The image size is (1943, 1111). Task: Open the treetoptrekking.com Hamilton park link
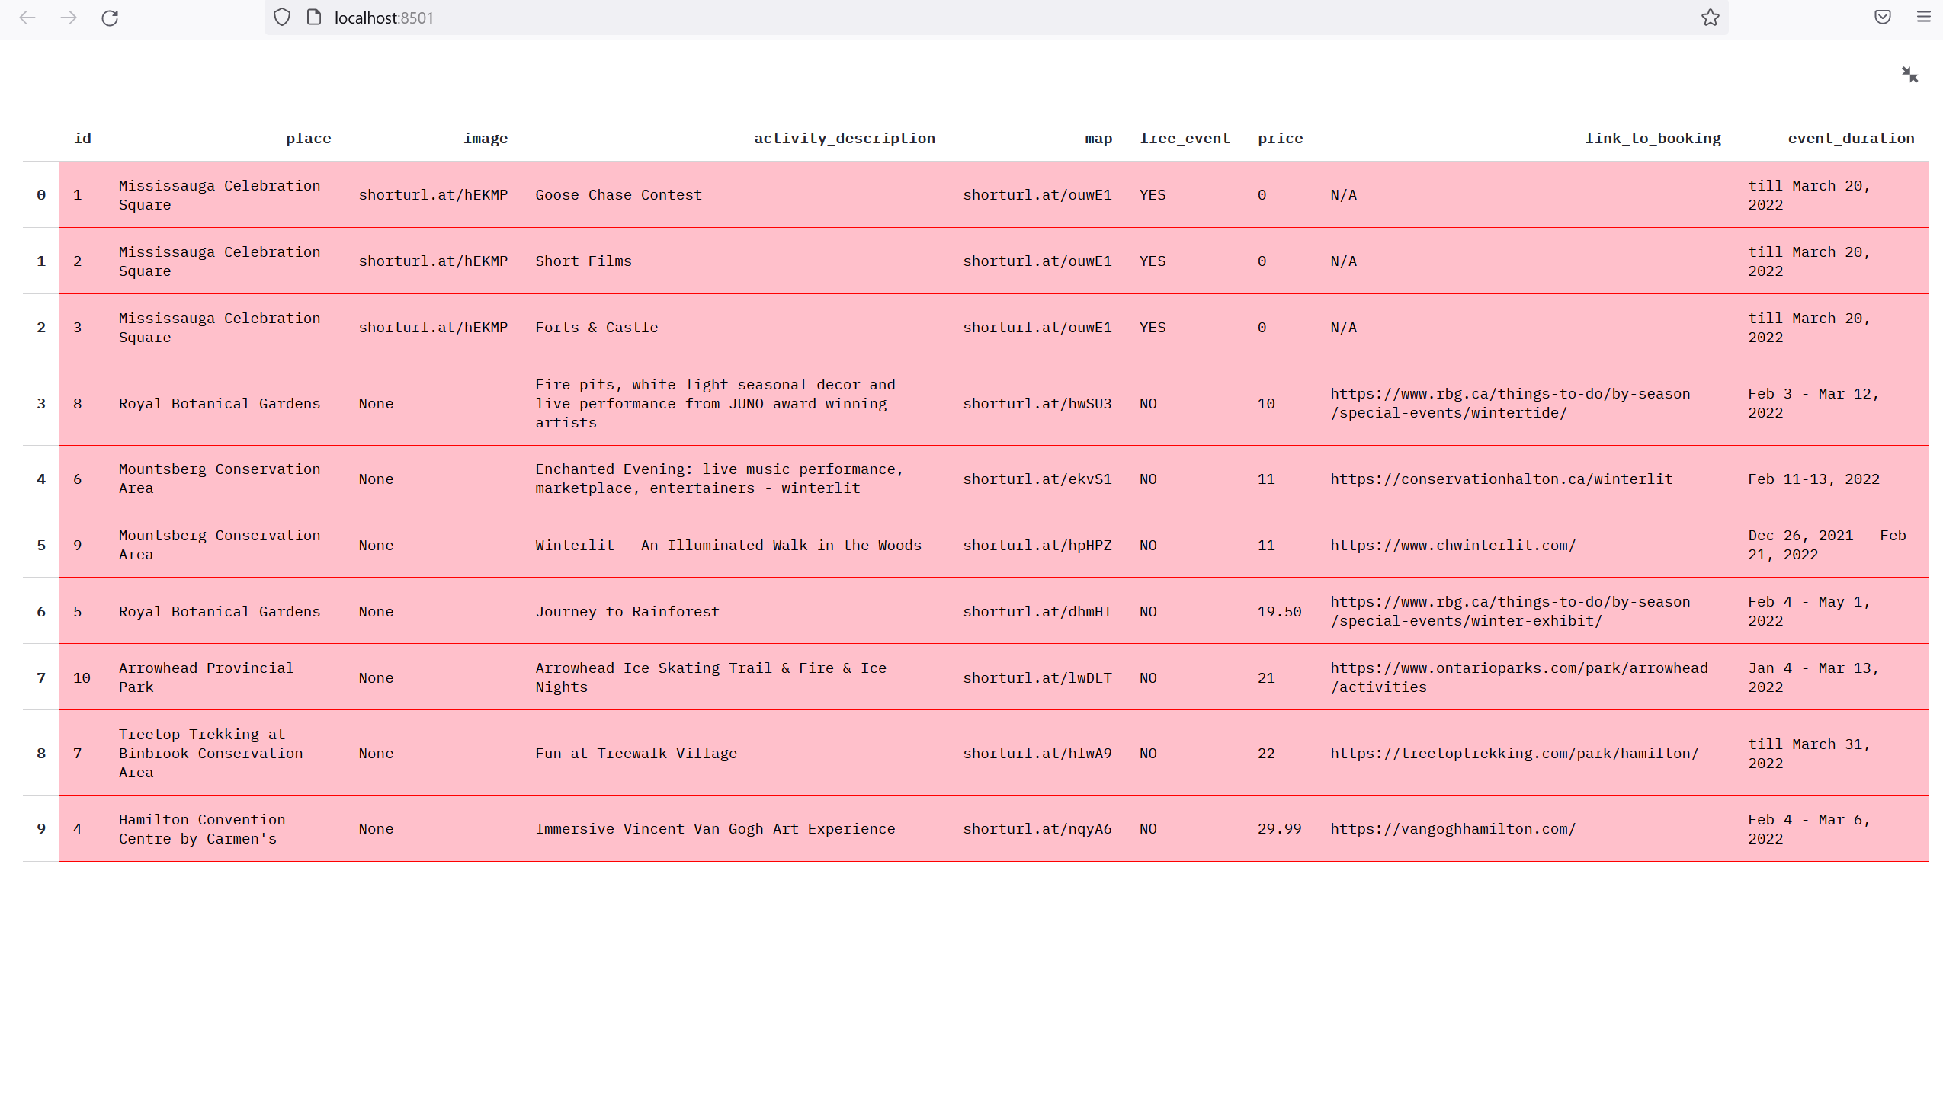coord(1514,753)
